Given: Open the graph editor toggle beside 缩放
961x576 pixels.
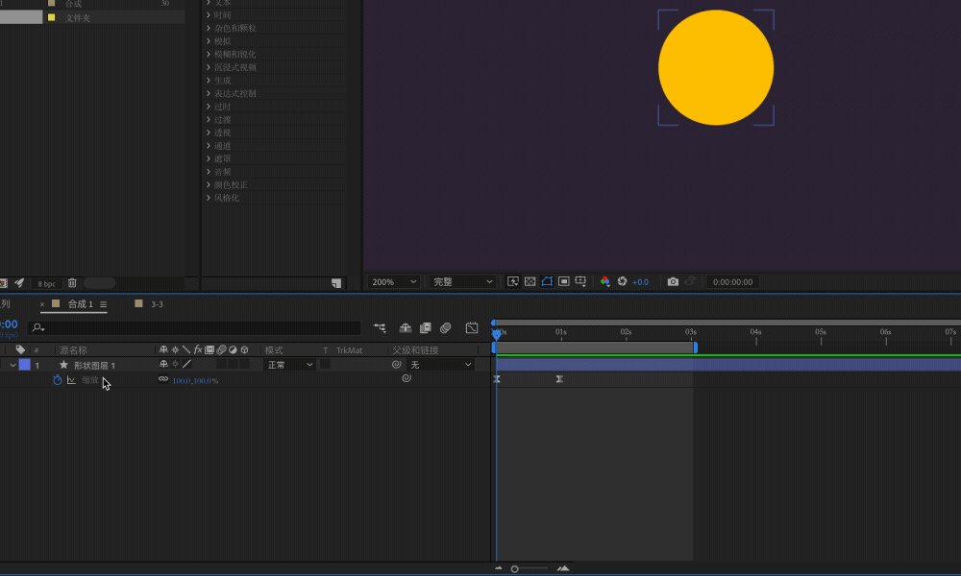Looking at the screenshot, I should pyautogui.click(x=71, y=380).
